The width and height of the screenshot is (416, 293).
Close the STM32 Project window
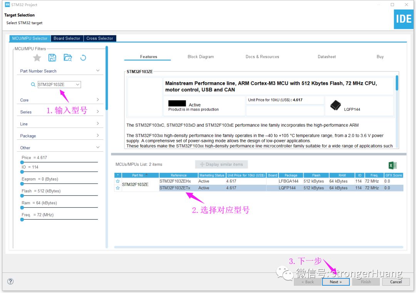click(406, 5)
